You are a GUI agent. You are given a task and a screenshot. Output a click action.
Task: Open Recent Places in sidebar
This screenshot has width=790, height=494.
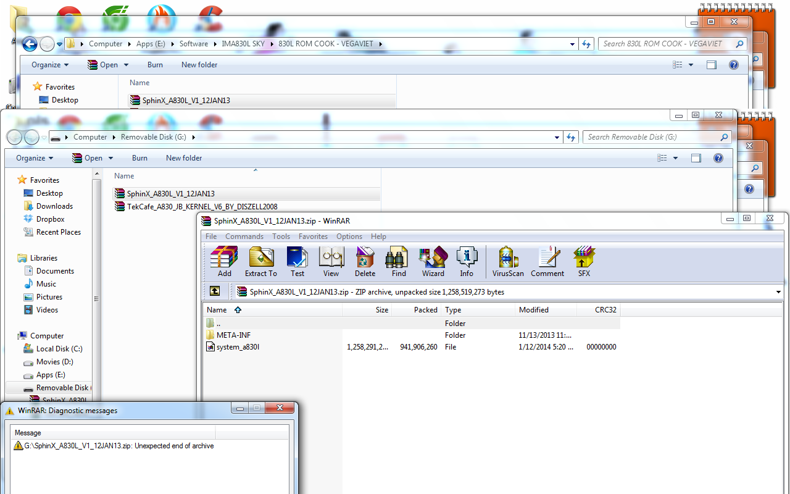[x=58, y=232]
